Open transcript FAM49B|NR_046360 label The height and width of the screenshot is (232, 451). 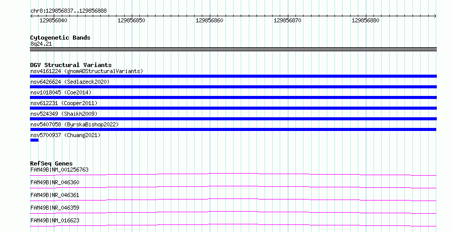pyautogui.click(x=55, y=182)
